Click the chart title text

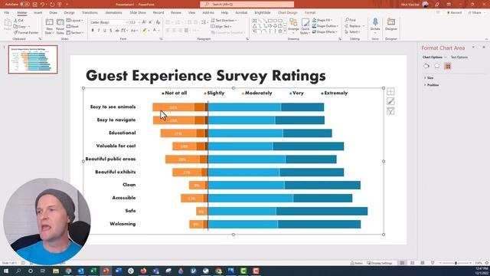point(206,75)
